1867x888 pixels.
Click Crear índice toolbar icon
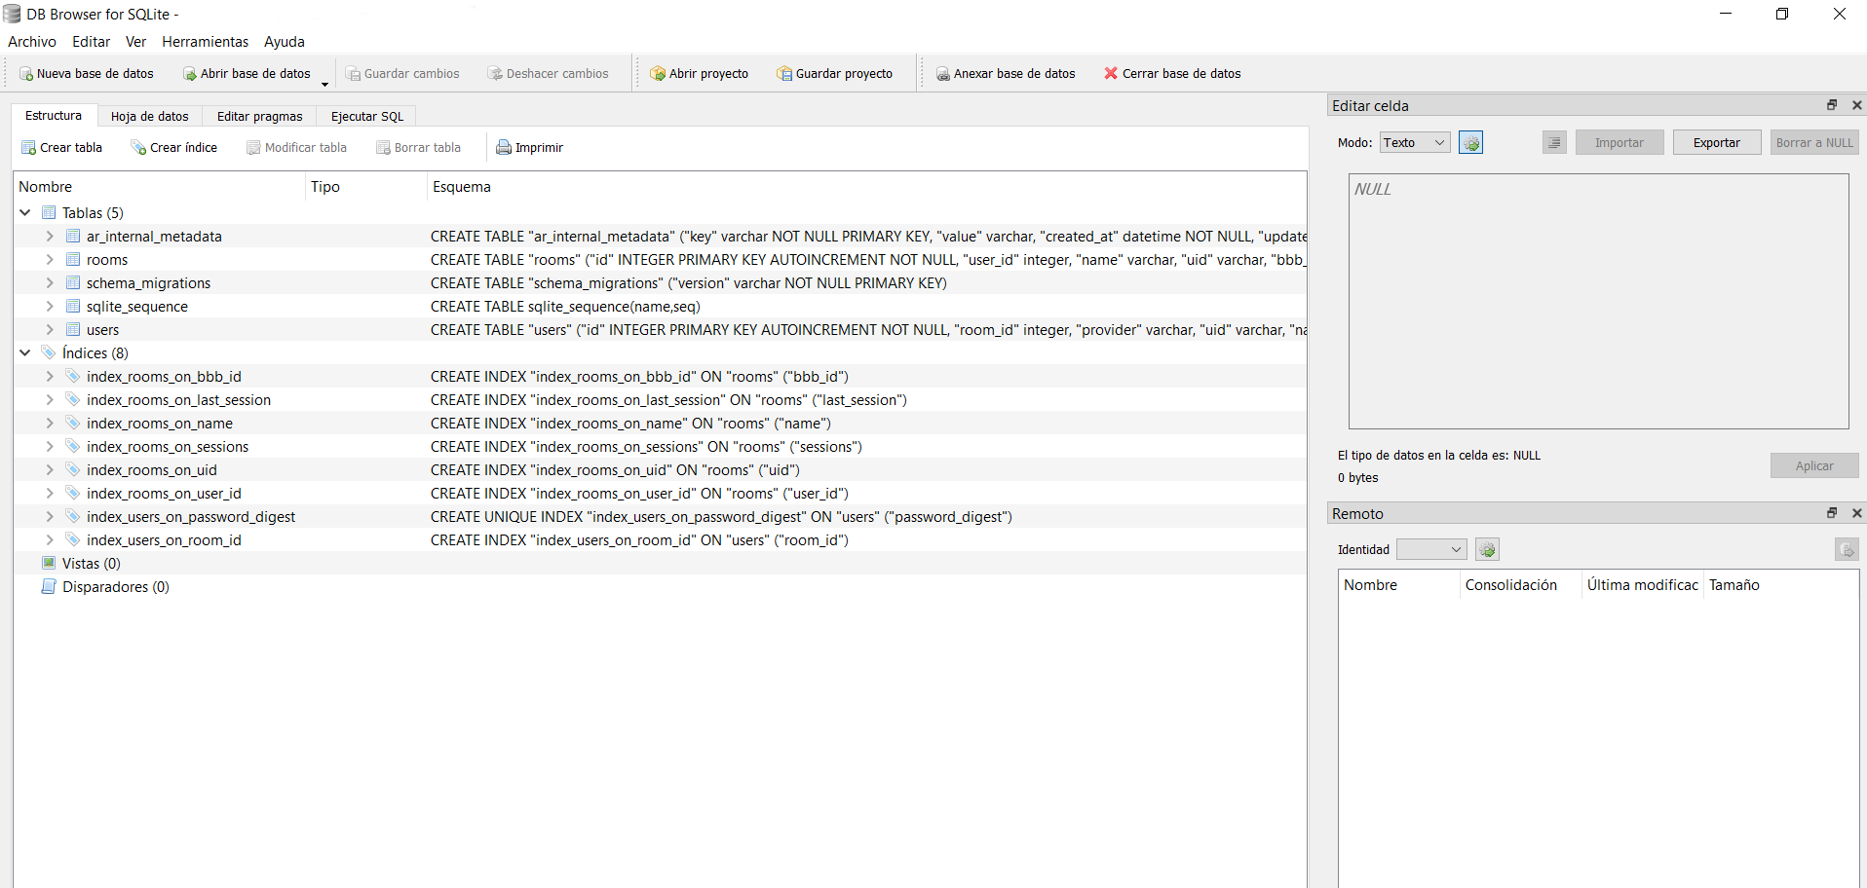pos(138,148)
